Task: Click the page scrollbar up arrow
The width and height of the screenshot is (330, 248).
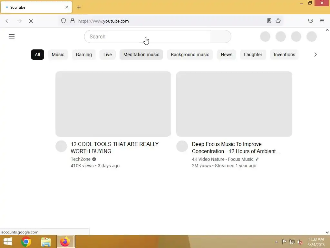Action: tap(327, 30)
